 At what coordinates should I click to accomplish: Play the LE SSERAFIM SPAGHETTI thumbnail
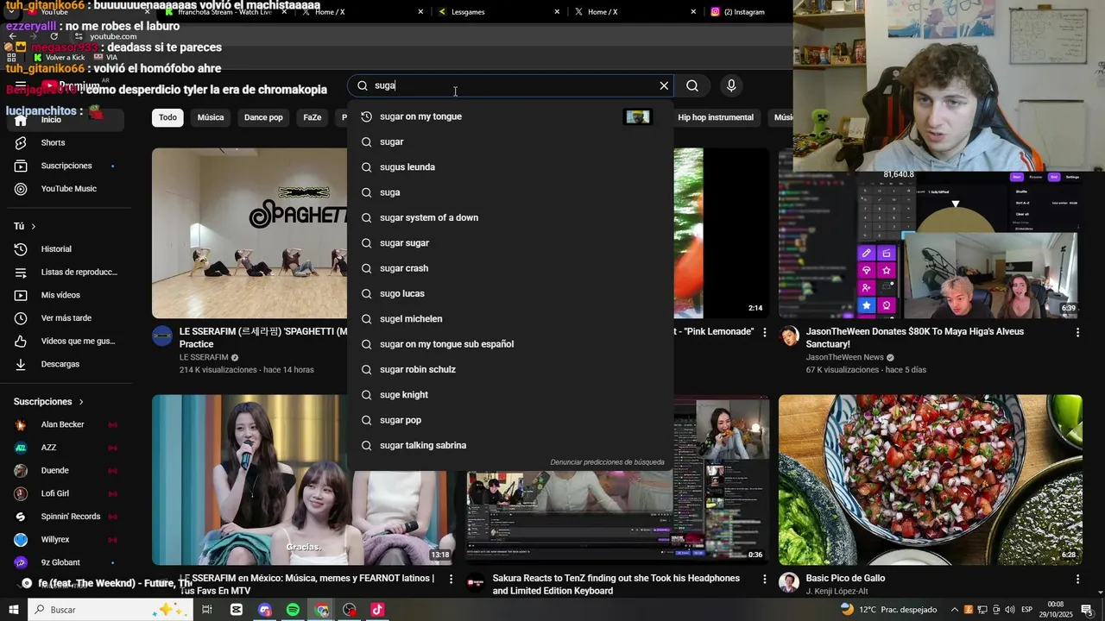(249, 233)
